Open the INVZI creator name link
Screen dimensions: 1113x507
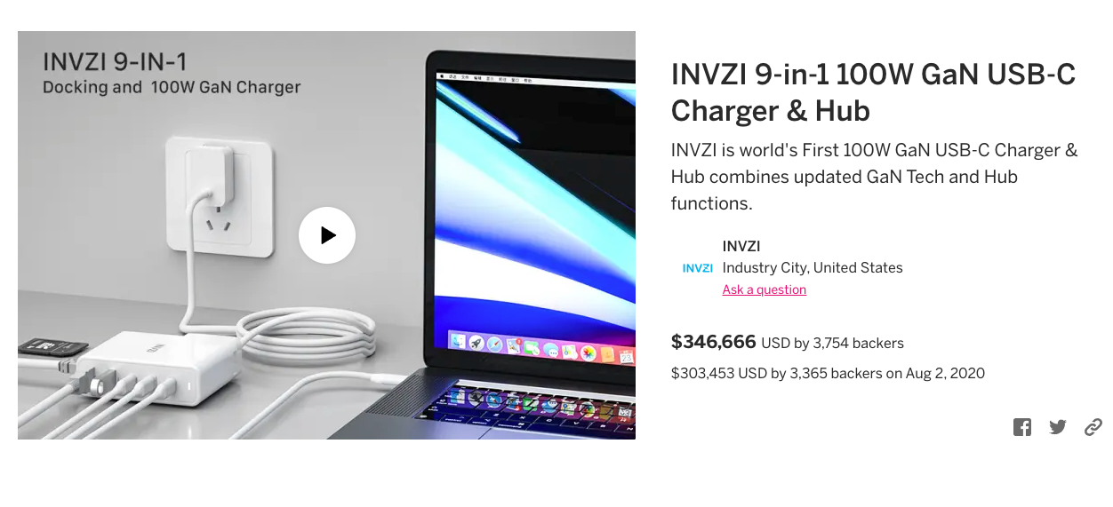[x=741, y=246]
